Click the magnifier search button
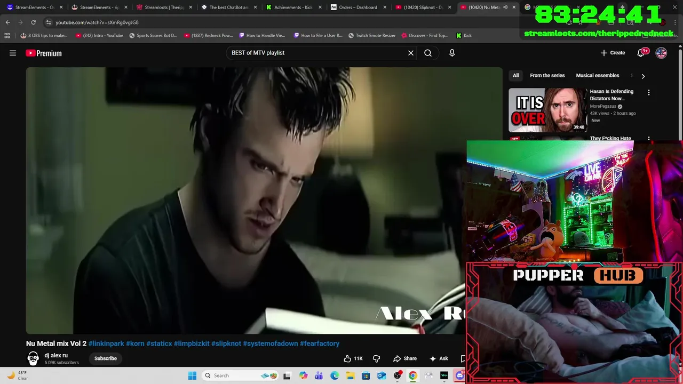The image size is (683, 384). tap(428, 53)
